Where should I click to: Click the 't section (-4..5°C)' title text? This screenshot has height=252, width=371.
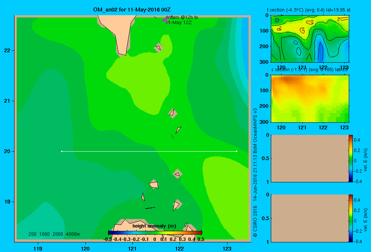[x=308, y=10]
